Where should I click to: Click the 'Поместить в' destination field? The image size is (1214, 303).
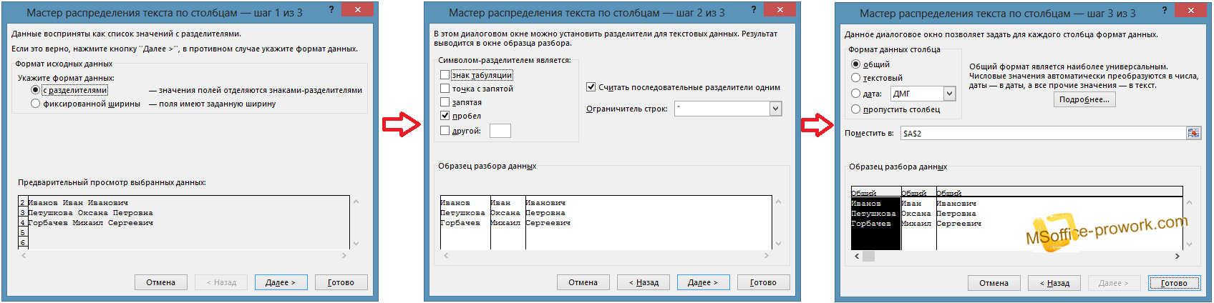(x=1041, y=133)
